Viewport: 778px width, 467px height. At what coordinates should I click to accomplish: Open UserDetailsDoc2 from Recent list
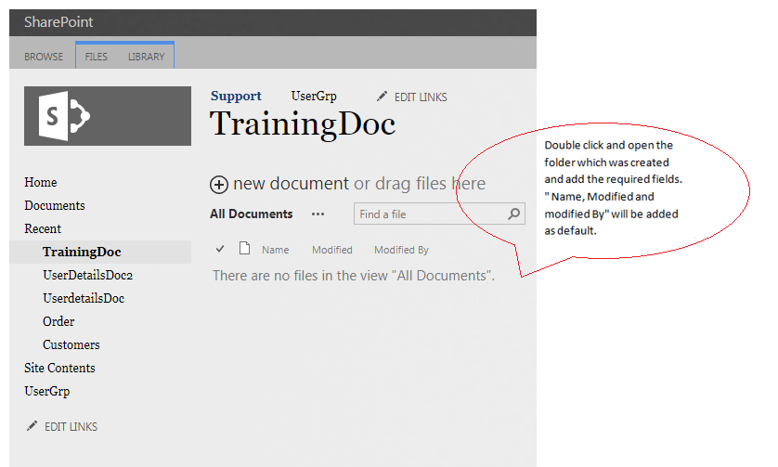88,275
